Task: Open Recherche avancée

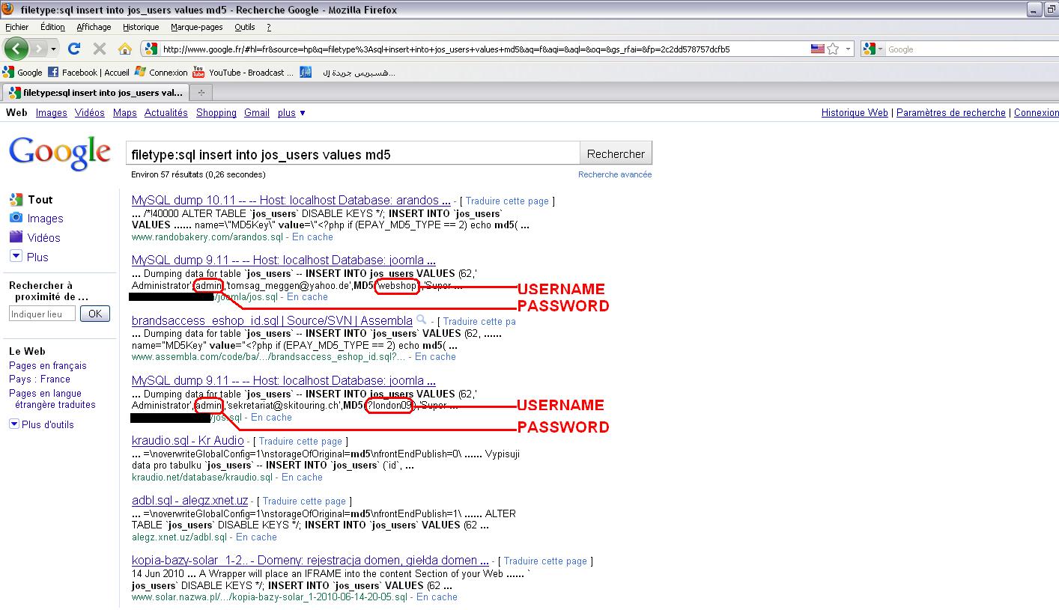Action: click(616, 174)
